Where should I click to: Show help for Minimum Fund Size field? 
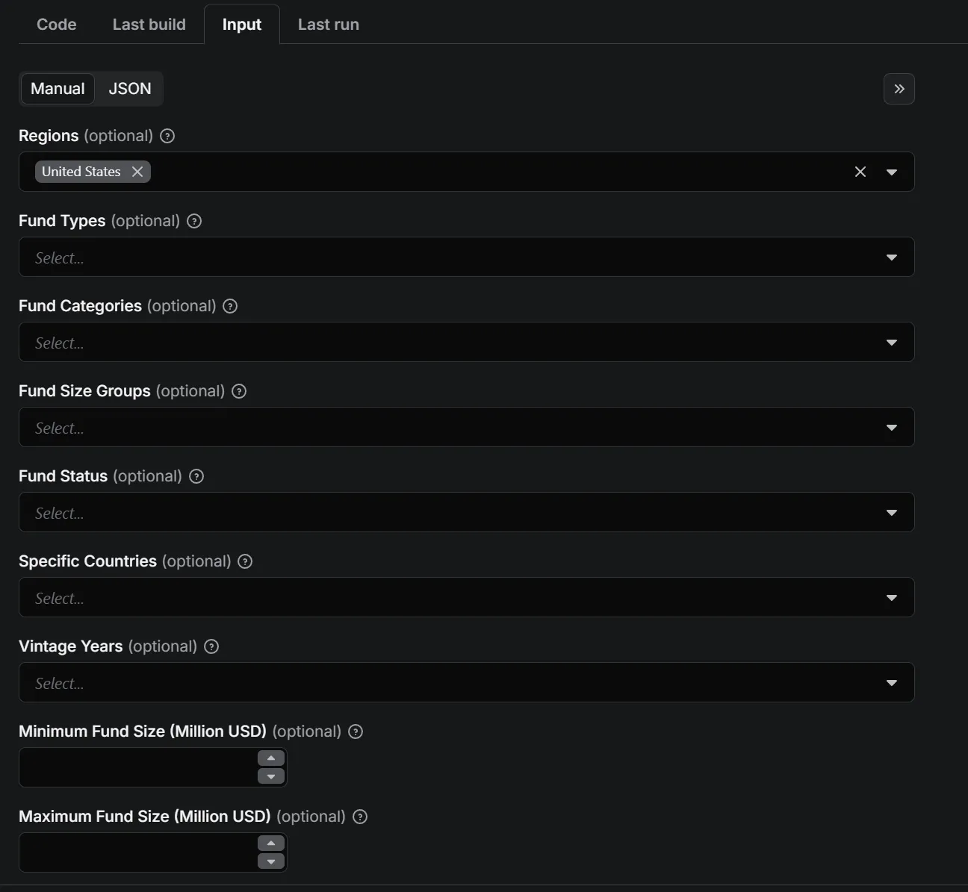(356, 732)
